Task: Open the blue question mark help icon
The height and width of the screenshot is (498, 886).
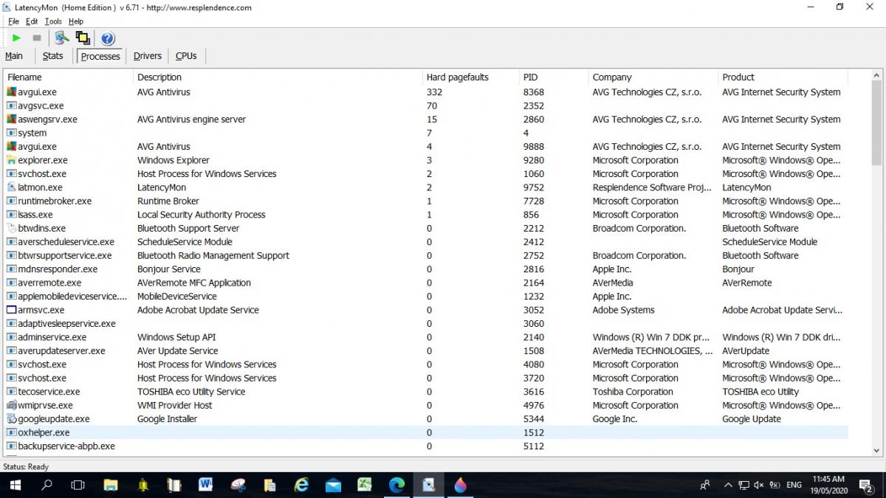Action: pyautogui.click(x=108, y=38)
